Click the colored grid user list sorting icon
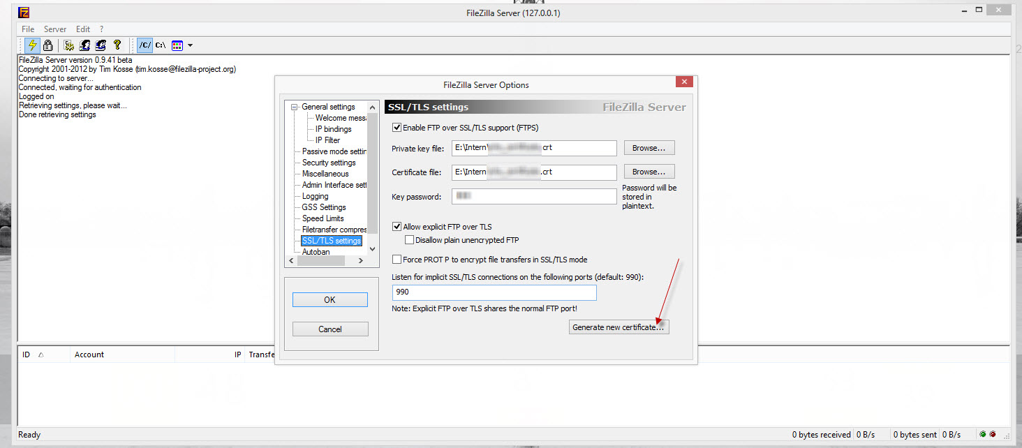This screenshot has width=1022, height=448. click(177, 45)
